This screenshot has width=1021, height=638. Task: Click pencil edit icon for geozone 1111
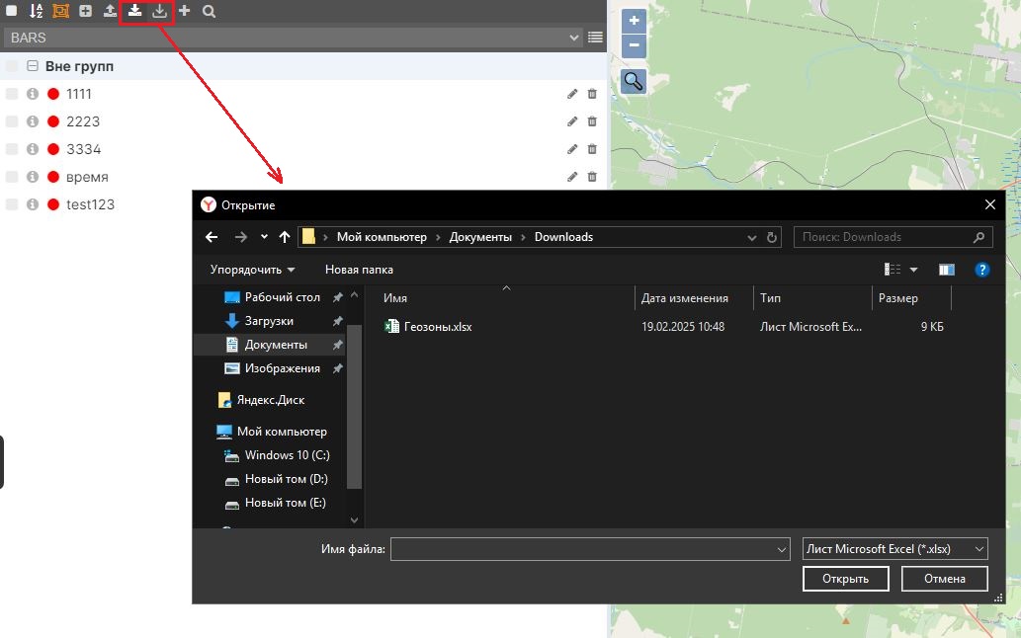[572, 94]
